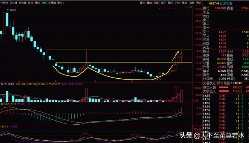This screenshot has width=249, height=143.
Task: Click stock code 002748
Action: tap(214, 4)
